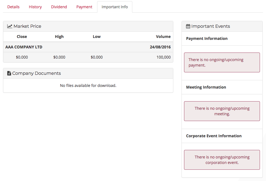Select the Dividend tab
This screenshot has height=181, width=266.
(59, 7)
